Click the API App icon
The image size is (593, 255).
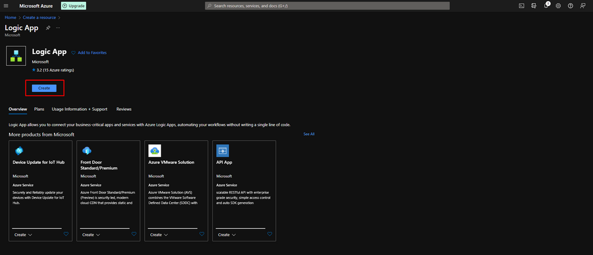pyautogui.click(x=223, y=151)
